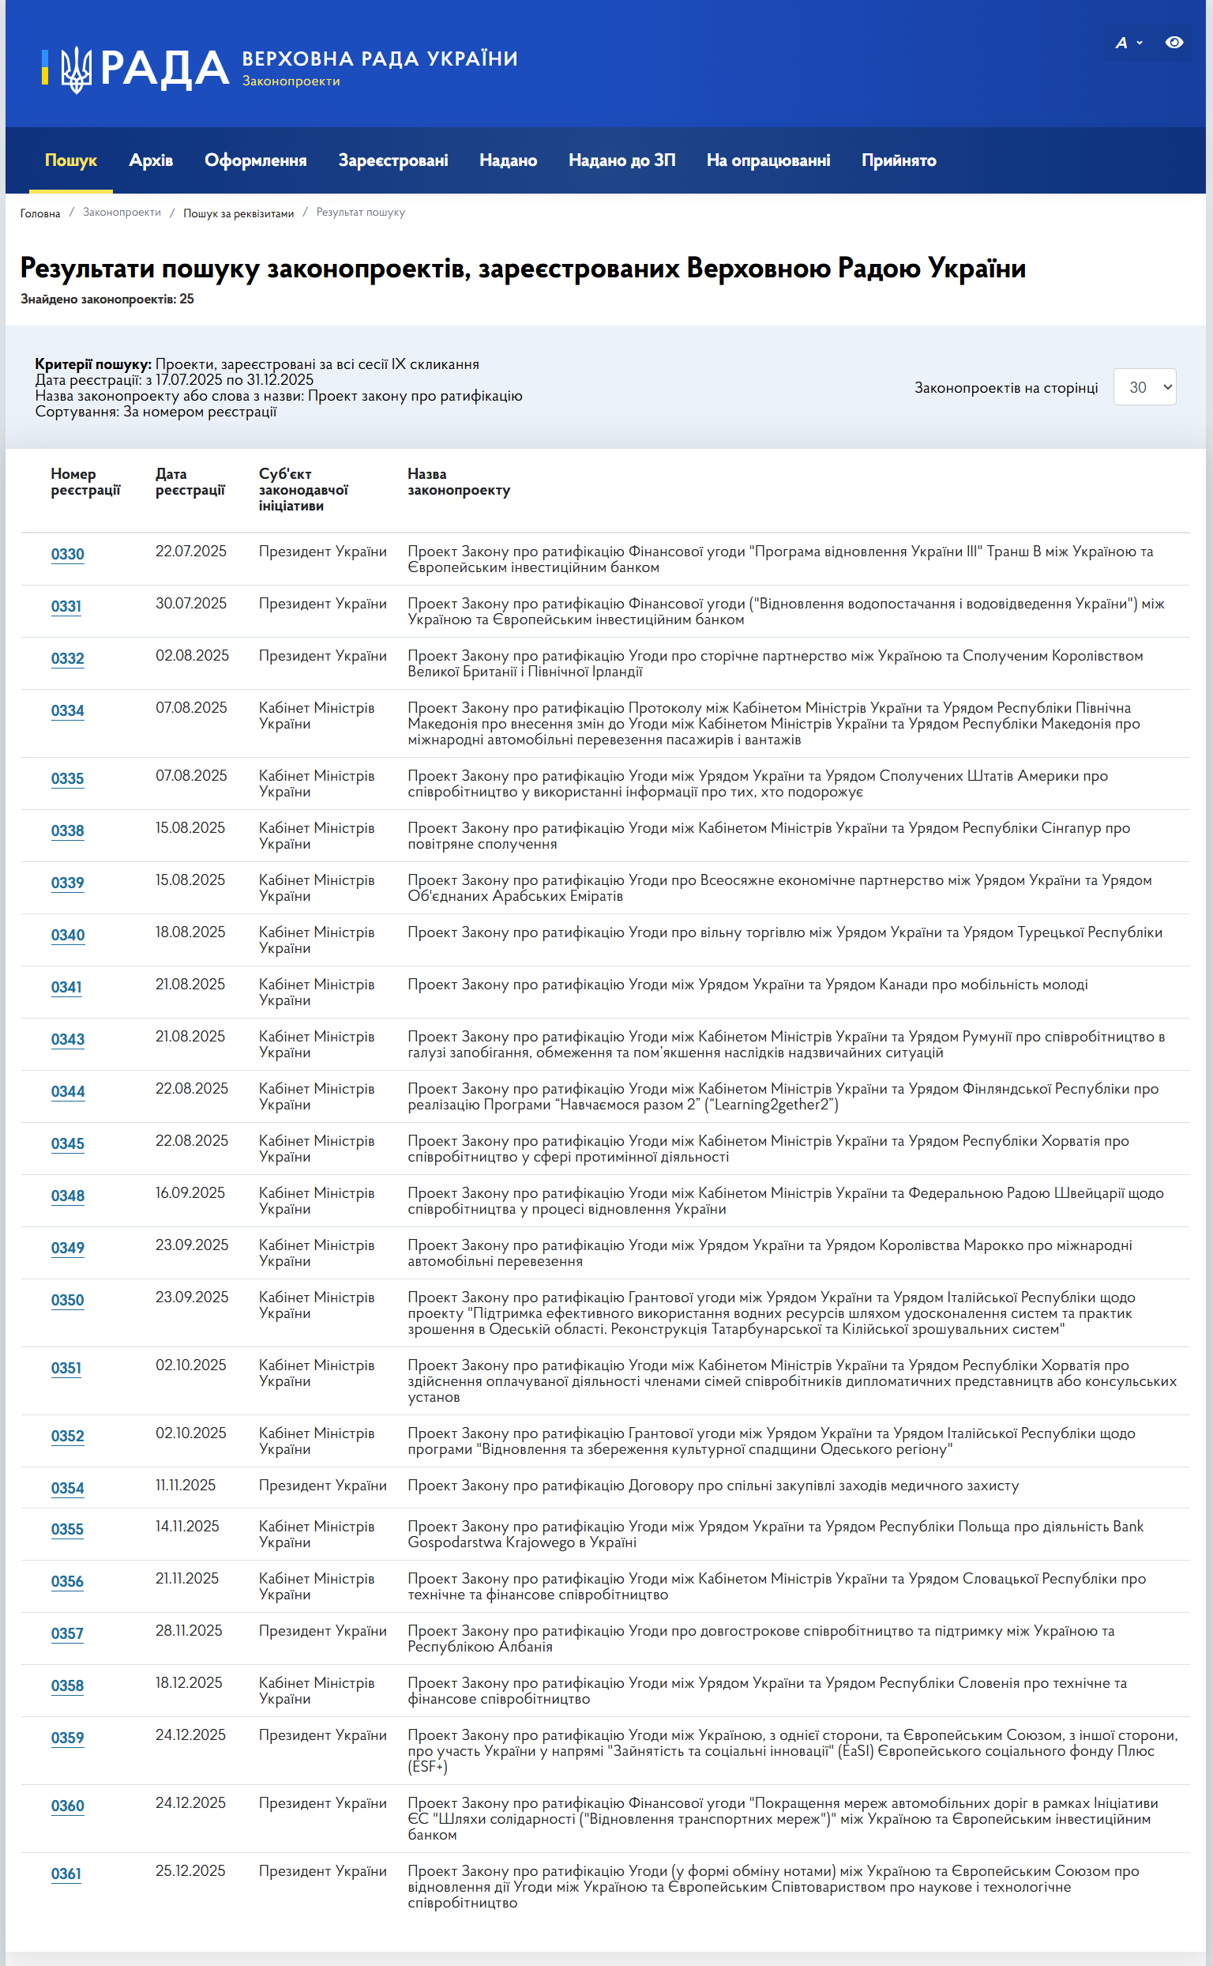Open bill number 0360
This screenshot has height=1966, width=1213.
pos(67,1806)
